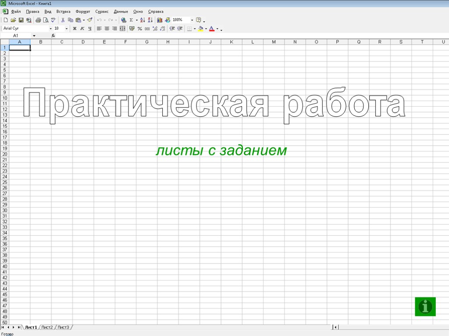Open the Сервис menu

tap(102, 11)
